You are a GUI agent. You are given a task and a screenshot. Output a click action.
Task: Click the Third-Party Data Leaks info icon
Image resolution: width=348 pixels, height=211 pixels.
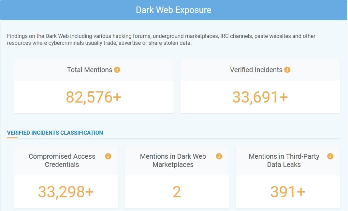coord(330,156)
